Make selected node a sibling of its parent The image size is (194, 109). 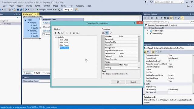point(74,33)
